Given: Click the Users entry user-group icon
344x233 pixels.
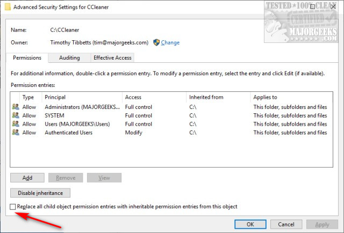Looking at the screenshot, I should (x=15, y=124).
